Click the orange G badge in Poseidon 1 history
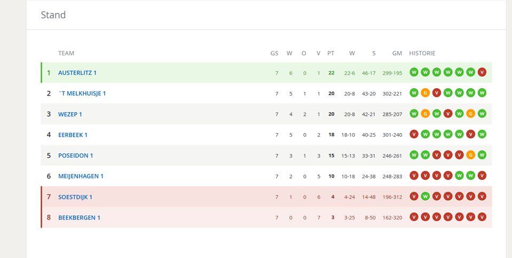 pyautogui.click(x=470, y=155)
